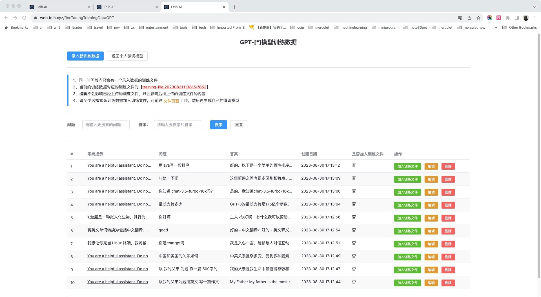Go forward with browser forward arrow

tap(15, 18)
